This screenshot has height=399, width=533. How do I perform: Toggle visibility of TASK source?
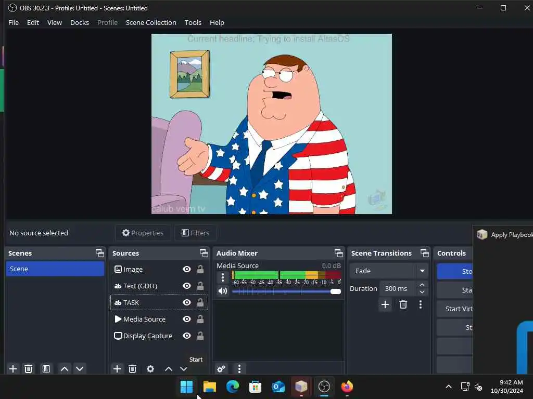(x=187, y=302)
